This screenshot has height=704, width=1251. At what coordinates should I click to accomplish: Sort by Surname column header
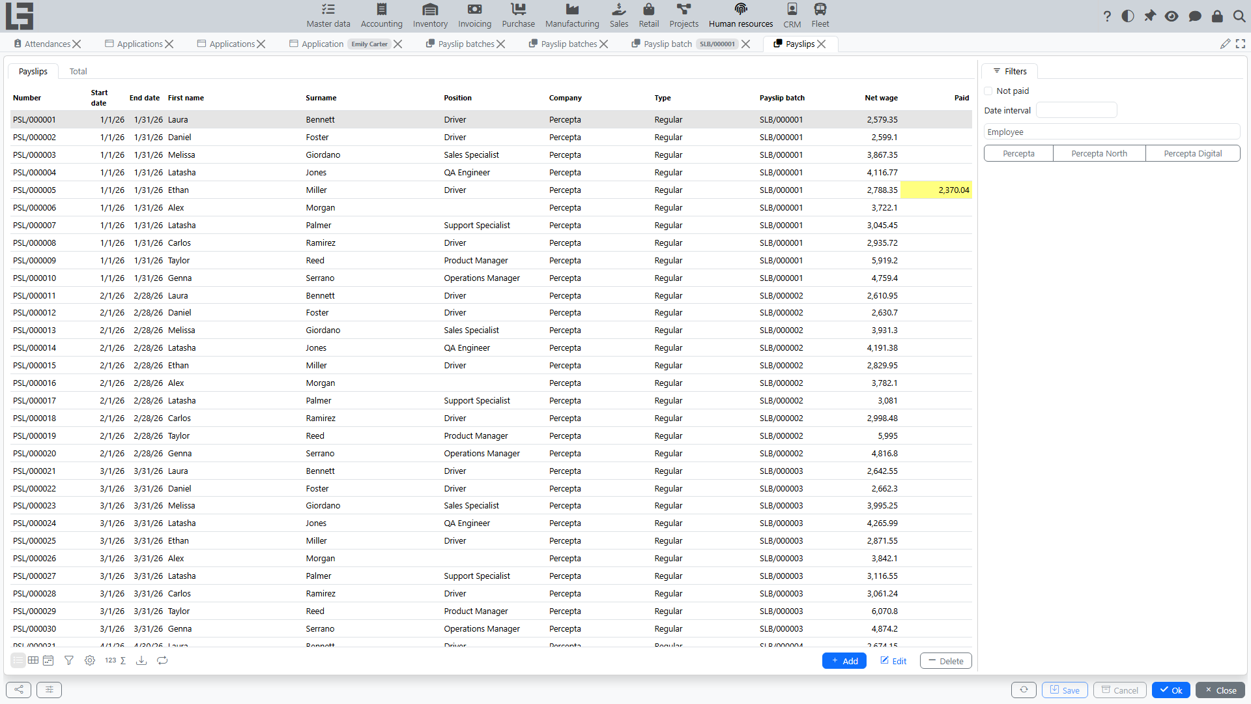pyautogui.click(x=321, y=98)
